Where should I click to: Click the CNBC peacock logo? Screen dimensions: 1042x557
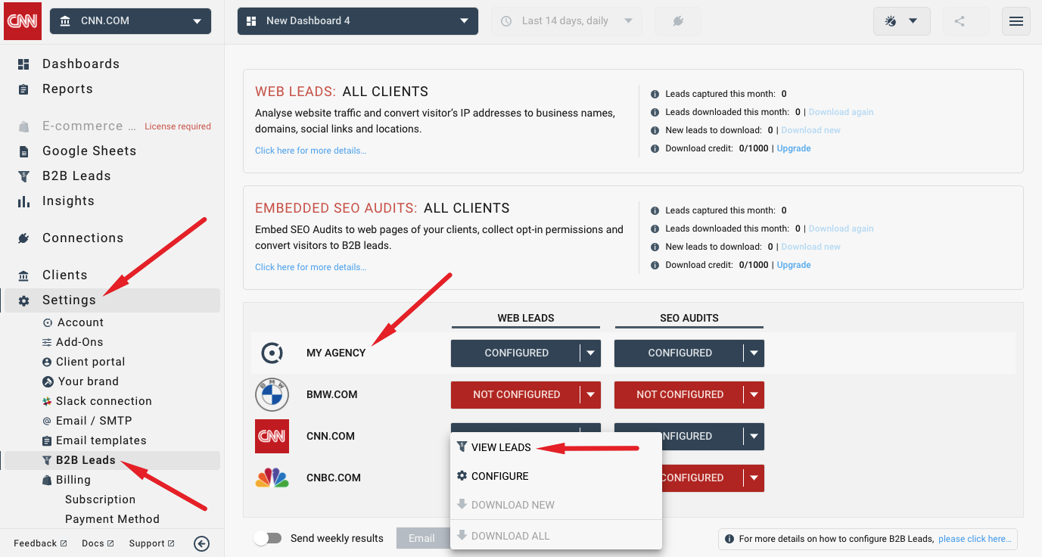point(272,478)
